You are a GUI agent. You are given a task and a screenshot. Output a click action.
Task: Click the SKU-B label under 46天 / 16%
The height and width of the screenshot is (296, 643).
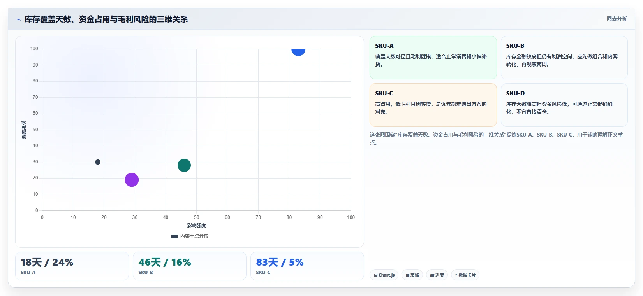[146, 273]
